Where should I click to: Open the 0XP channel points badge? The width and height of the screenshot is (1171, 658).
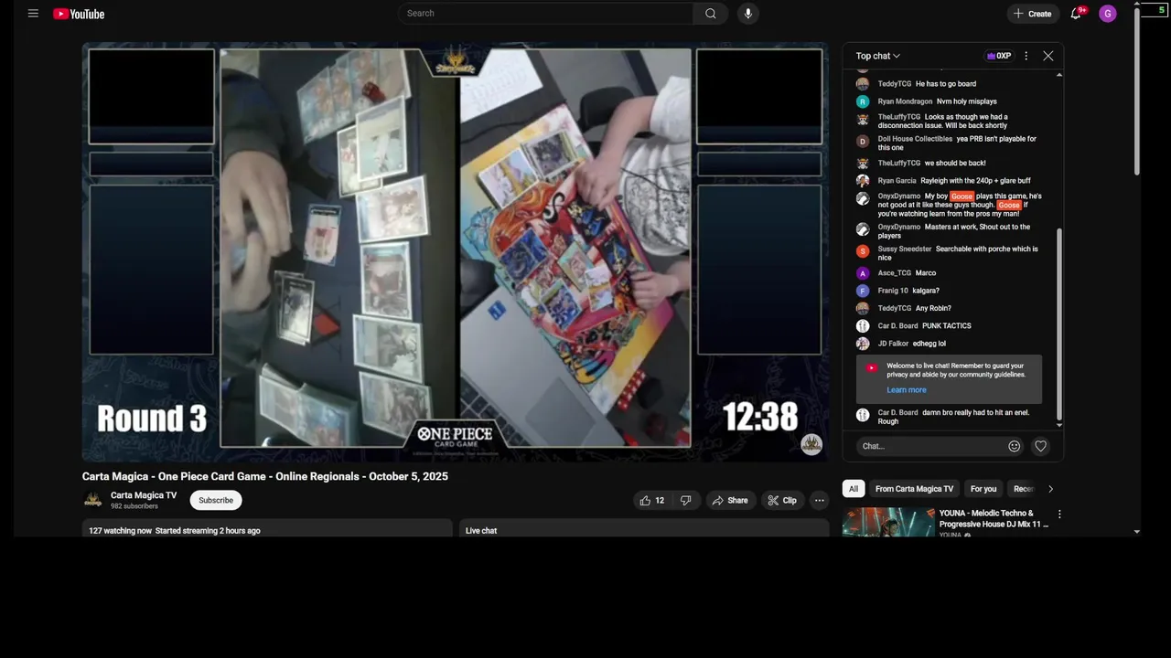coord(998,56)
